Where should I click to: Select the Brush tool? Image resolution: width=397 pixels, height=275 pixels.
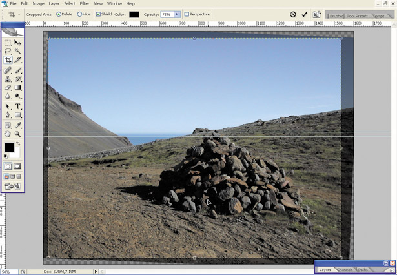point(17,70)
